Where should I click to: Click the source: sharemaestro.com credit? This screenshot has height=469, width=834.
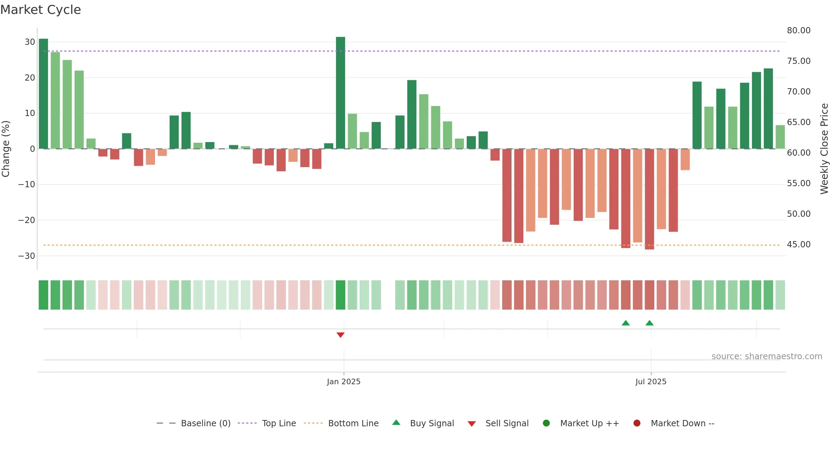[767, 356]
